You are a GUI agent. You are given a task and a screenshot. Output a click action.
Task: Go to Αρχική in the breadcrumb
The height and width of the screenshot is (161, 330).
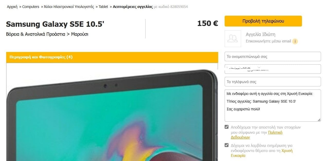point(12,7)
